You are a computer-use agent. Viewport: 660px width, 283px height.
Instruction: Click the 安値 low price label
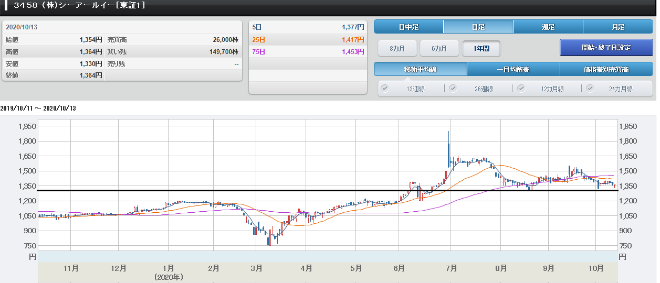click(12, 63)
